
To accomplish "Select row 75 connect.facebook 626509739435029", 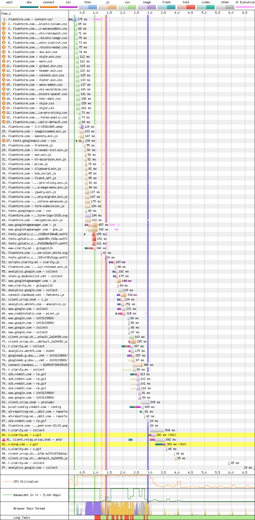I will click(127, 365).
